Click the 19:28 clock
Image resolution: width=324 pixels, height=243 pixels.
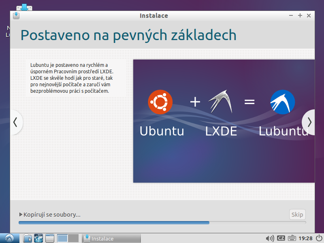[305, 239]
